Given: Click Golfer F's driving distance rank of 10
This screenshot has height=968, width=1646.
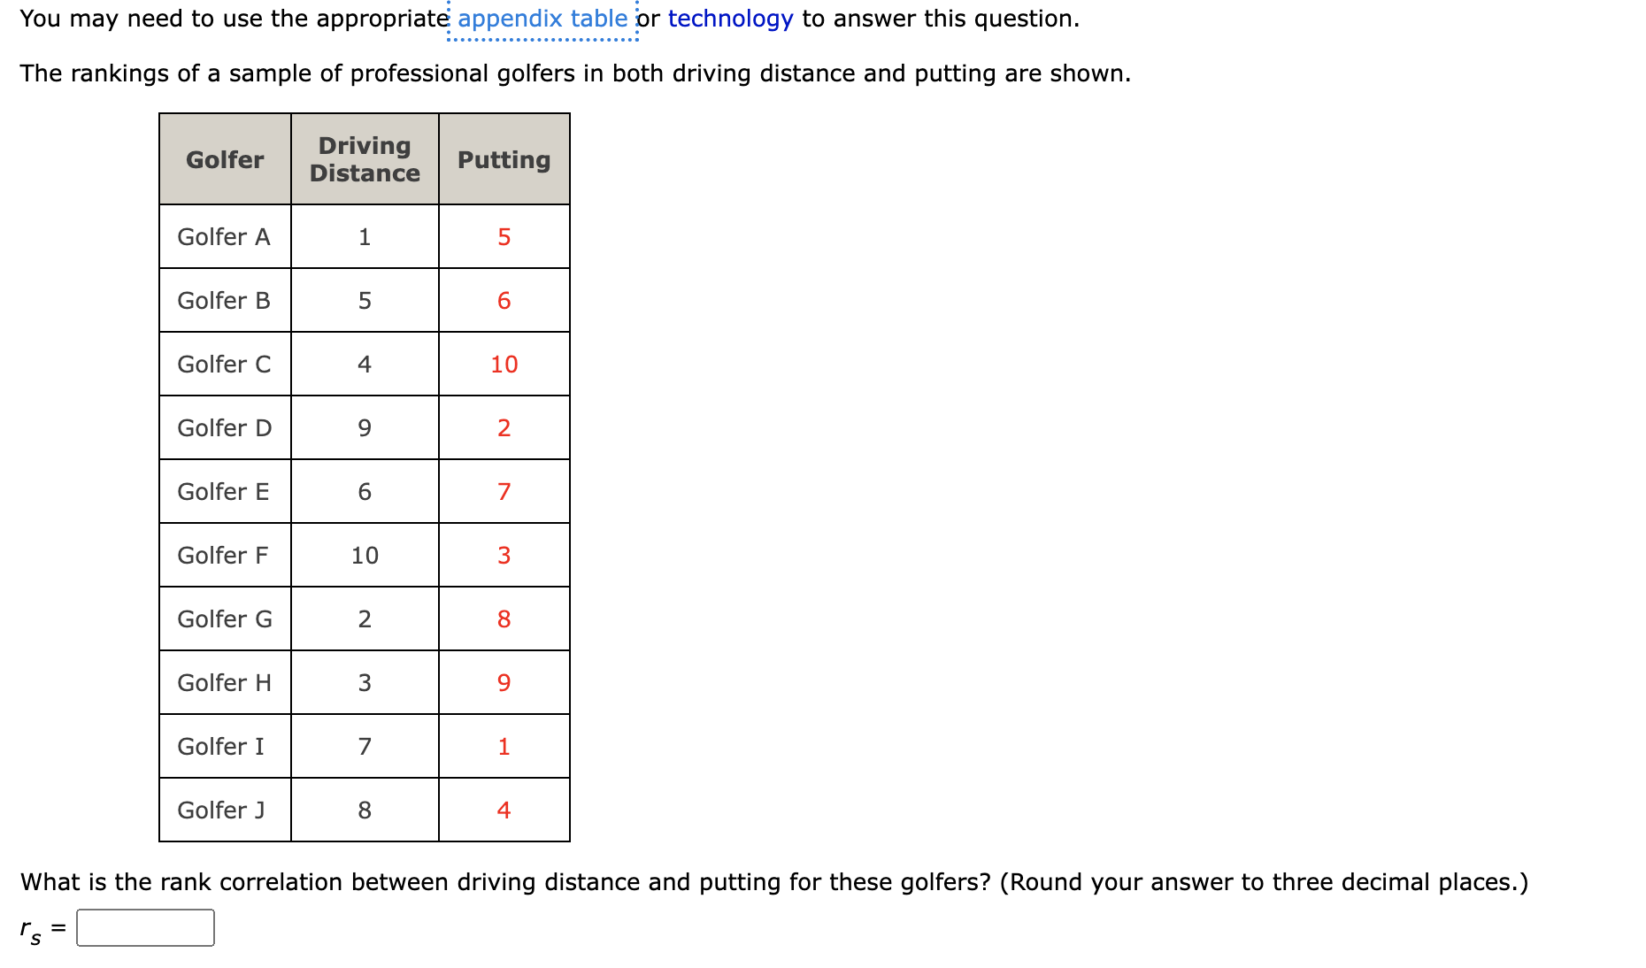Looking at the screenshot, I should coord(364,555).
